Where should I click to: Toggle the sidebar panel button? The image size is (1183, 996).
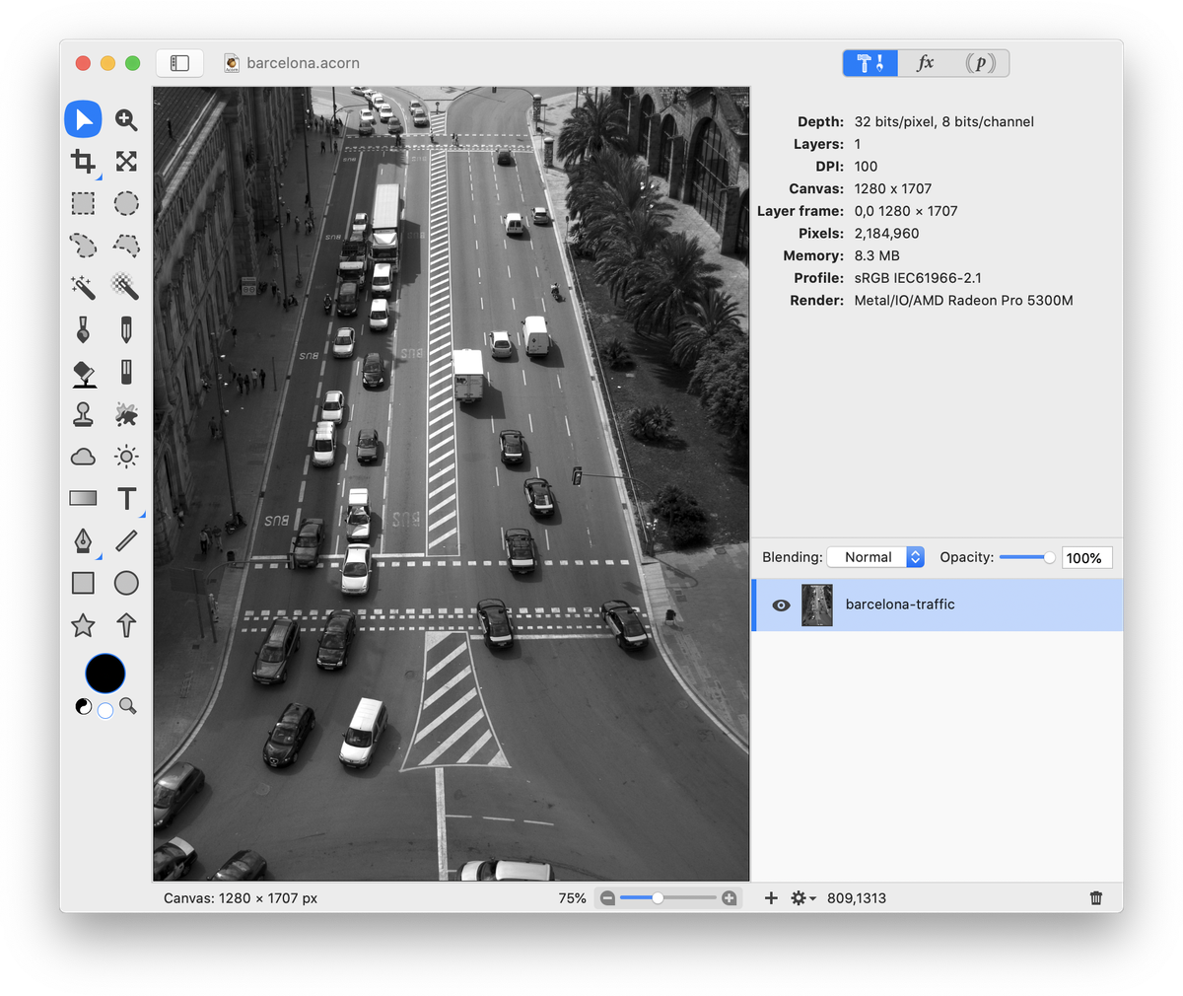179,63
